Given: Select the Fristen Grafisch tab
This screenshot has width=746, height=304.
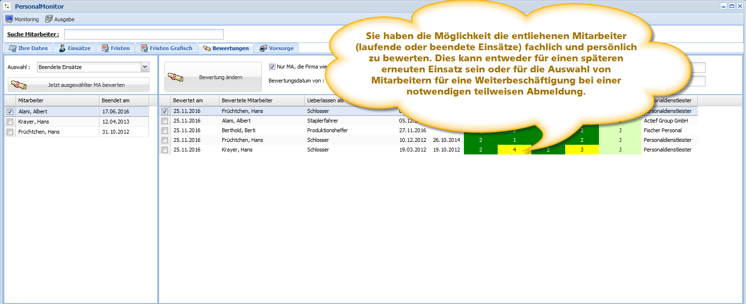Looking at the screenshot, I should point(166,48).
